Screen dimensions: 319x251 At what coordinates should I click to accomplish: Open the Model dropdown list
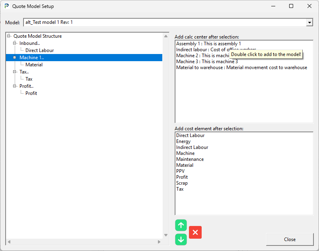(x=309, y=23)
